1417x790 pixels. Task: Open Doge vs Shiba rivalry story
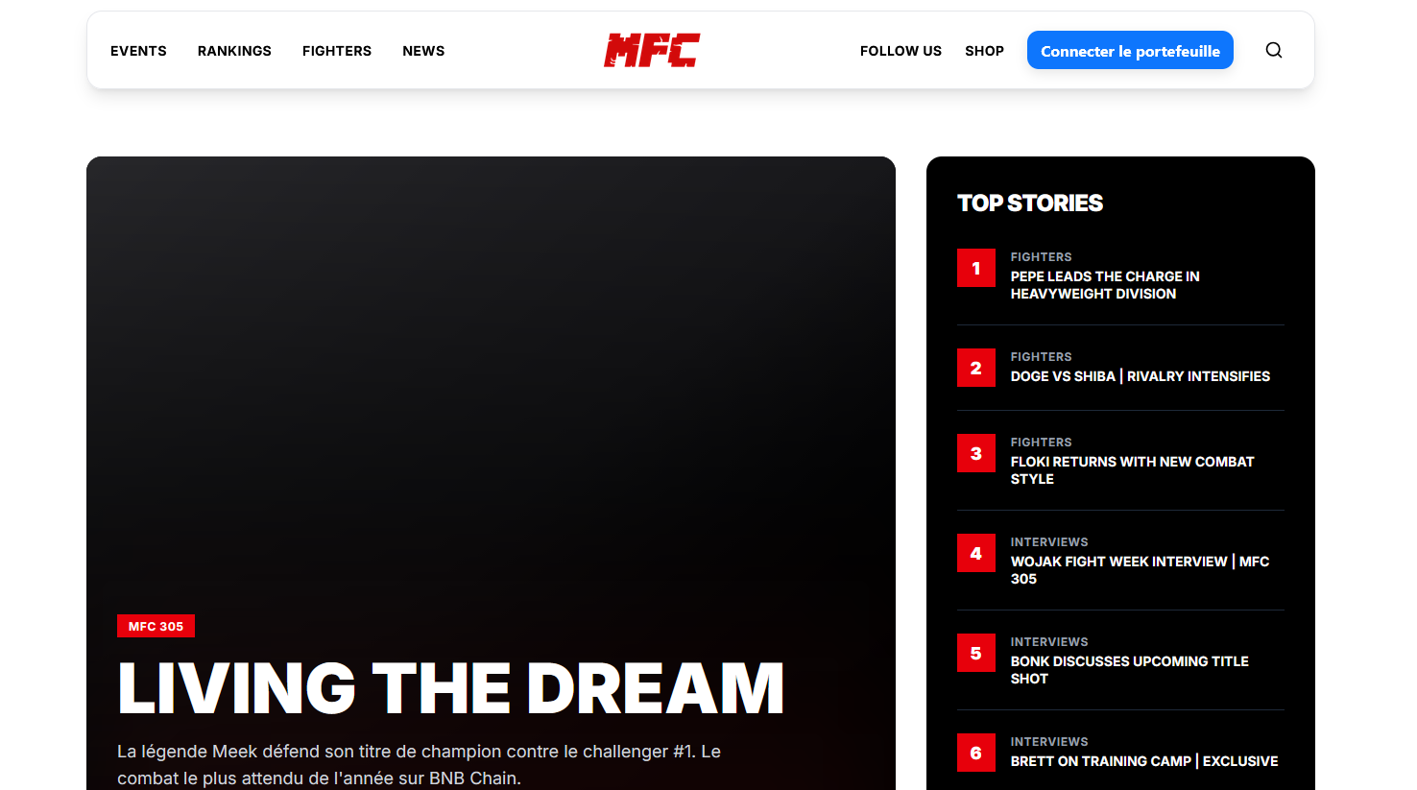pyautogui.click(x=1140, y=376)
